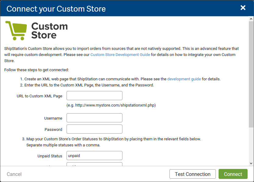Open the development guide link in step 1

(184, 79)
